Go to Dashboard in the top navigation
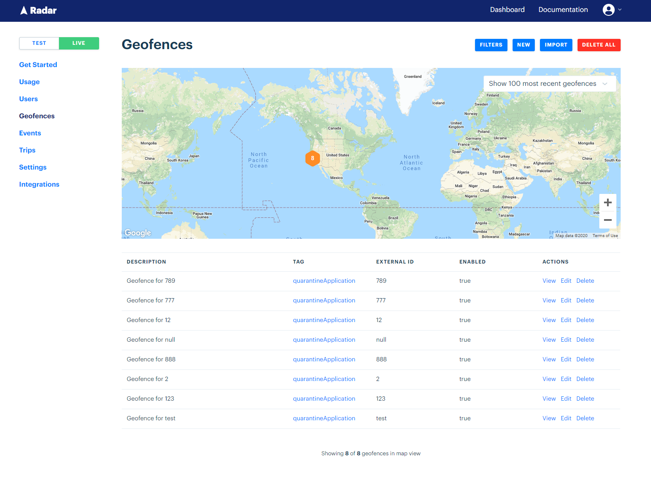Image resolution: width=651 pixels, height=504 pixels. [x=507, y=10]
